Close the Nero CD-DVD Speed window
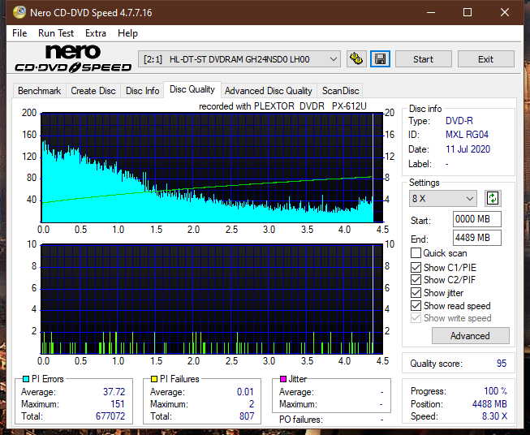530x435 pixels. pos(505,12)
